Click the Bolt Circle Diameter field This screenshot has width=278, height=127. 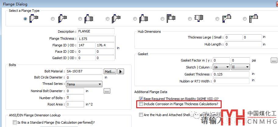(84, 77)
